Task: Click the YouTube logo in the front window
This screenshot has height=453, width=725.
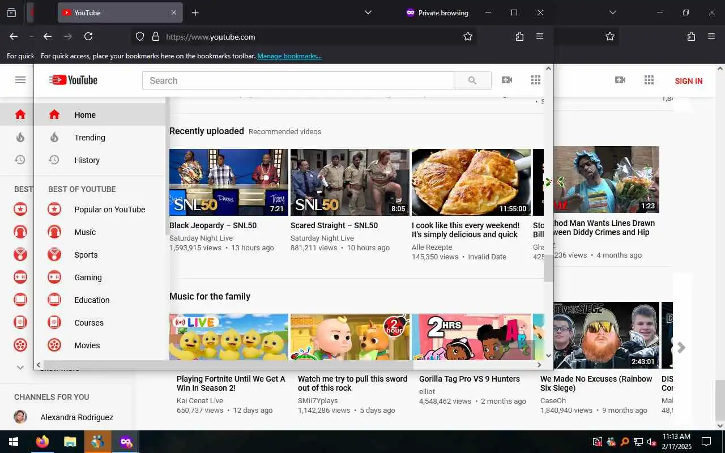Action: [73, 80]
